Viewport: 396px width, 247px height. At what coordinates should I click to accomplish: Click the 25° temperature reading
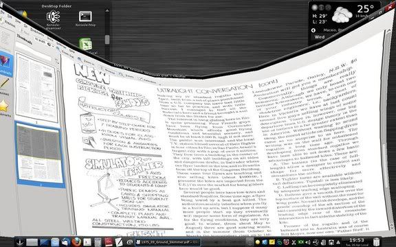click(x=365, y=9)
